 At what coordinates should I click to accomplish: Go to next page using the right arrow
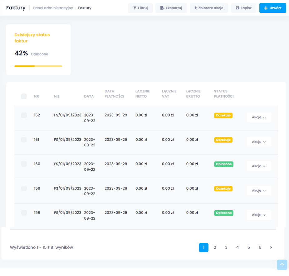coord(271,247)
